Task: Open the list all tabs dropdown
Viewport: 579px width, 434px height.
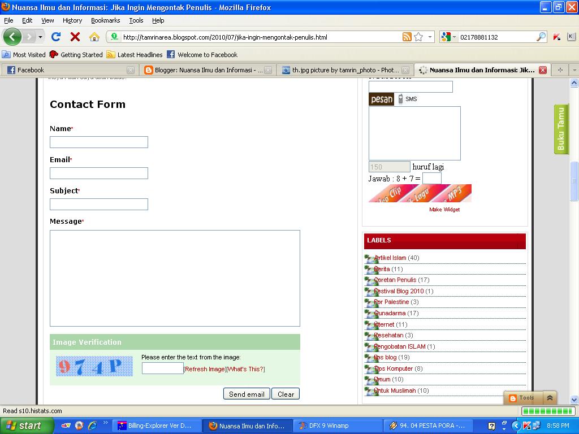Action: pyautogui.click(x=574, y=70)
